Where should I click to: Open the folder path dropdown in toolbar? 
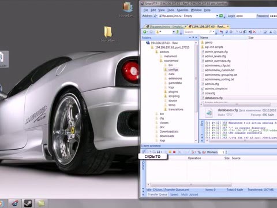pos(174,32)
